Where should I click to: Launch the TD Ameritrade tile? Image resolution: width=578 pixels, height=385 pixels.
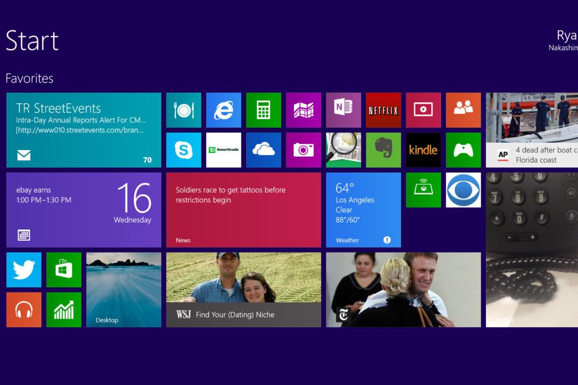pyautogui.click(x=224, y=150)
